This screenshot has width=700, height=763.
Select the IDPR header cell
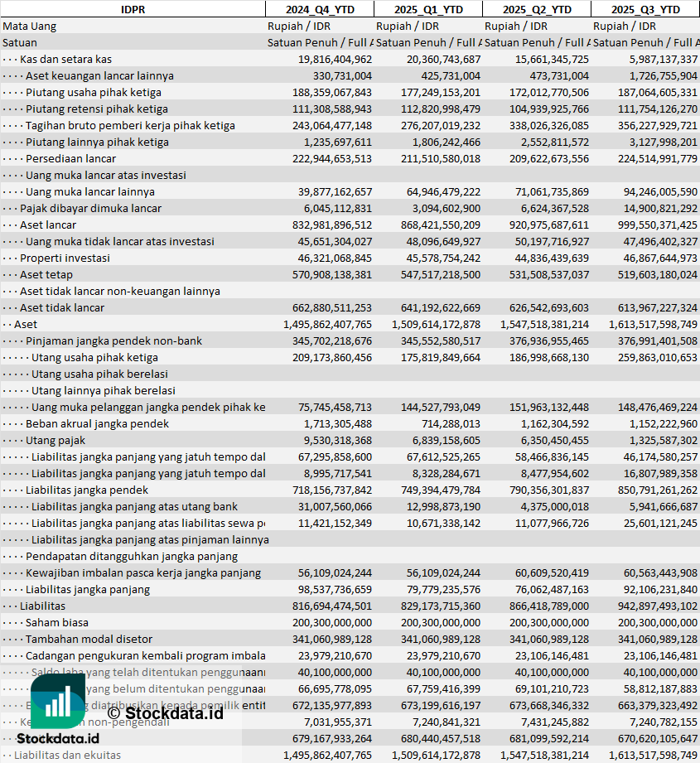pos(133,9)
